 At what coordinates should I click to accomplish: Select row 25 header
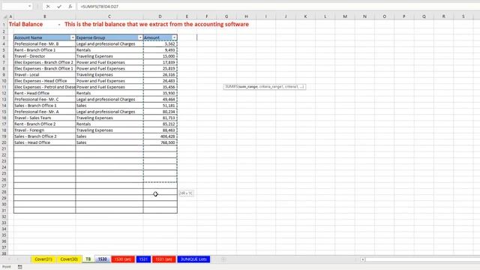4,173
